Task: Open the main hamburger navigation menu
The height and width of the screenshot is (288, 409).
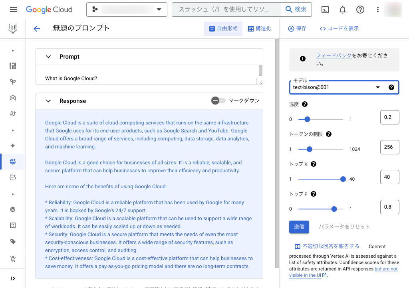Action: (14, 10)
